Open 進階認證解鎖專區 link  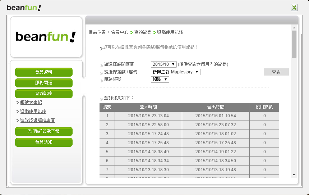pyautogui.click(x=37, y=121)
